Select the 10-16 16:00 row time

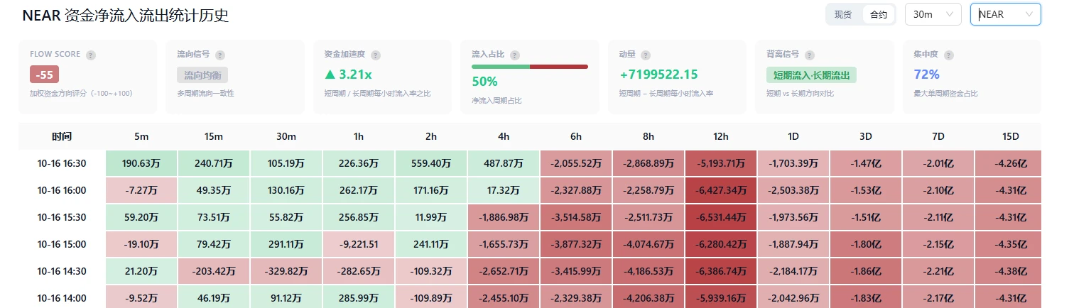[x=62, y=190]
